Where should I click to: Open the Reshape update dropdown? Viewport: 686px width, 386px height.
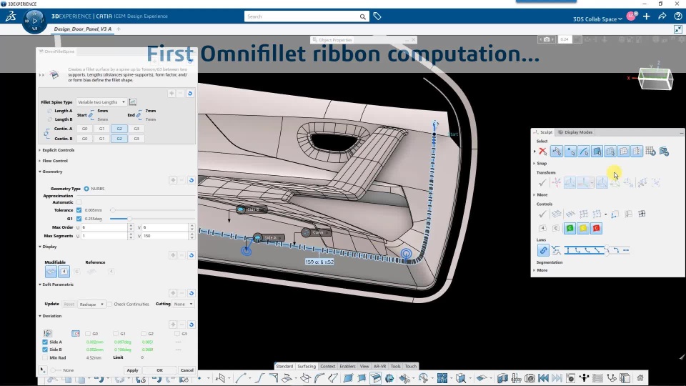[91, 305]
